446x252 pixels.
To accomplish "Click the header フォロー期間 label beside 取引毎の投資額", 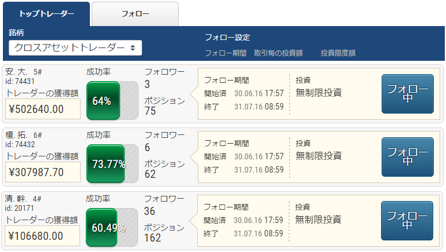I will click(x=226, y=53).
